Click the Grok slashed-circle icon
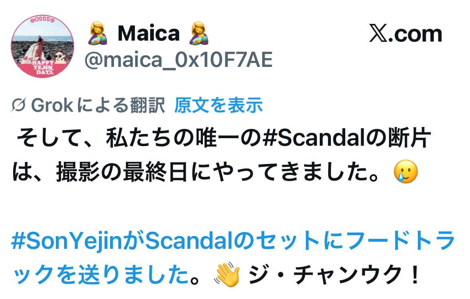The height and width of the screenshot is (299, 470). pyautogui.click(x=19, y=105)
